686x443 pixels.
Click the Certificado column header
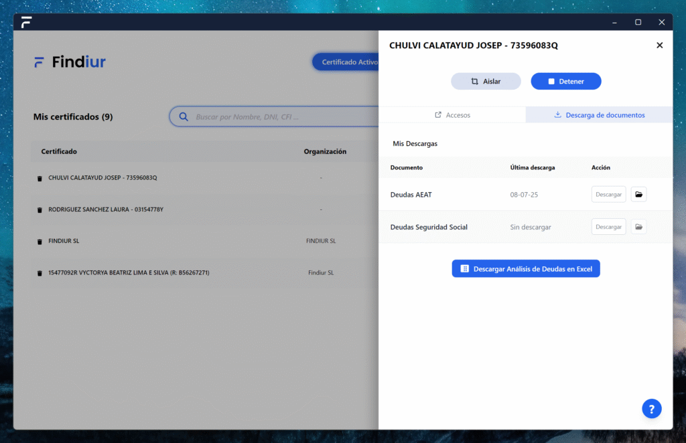pyautogui.click(x=59, y=152)
